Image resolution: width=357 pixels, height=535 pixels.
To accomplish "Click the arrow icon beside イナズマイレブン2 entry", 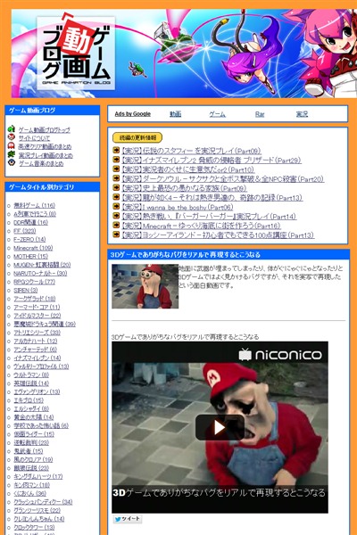I will coord(116,160).
